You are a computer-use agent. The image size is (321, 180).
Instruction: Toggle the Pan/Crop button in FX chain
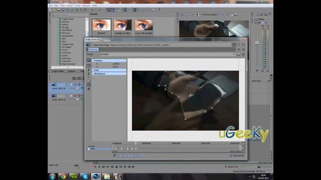[93, 49]
